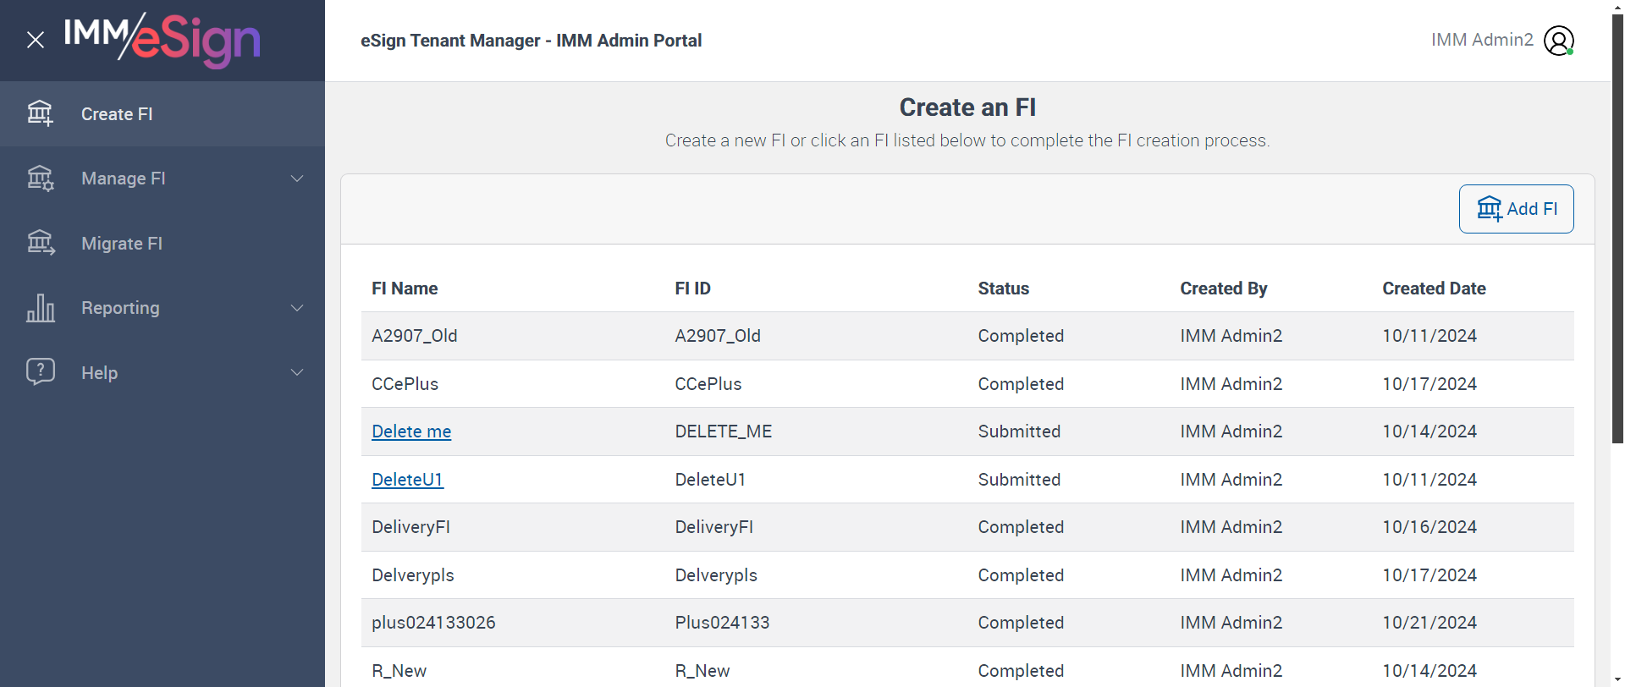Click the Migrate FI arrow-bank icon
This screenshot has height=687, width=1625.
[x=40, y=243]
